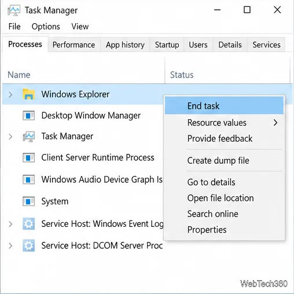Choose Go to details entry
Screen dimensions: 294x294
tap(224, 182)
